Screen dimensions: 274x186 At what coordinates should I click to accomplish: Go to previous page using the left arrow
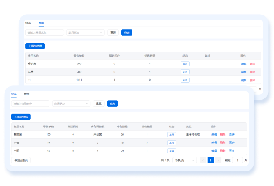(x=203, y=160)
